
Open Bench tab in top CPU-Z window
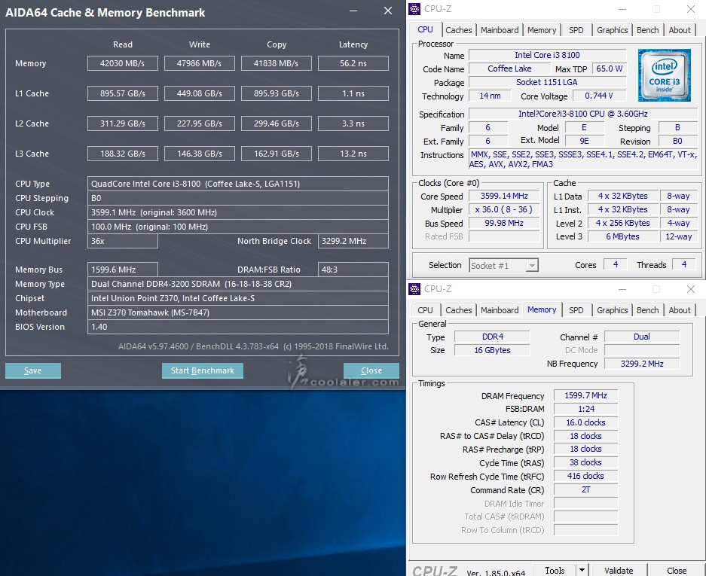point(647,30)
